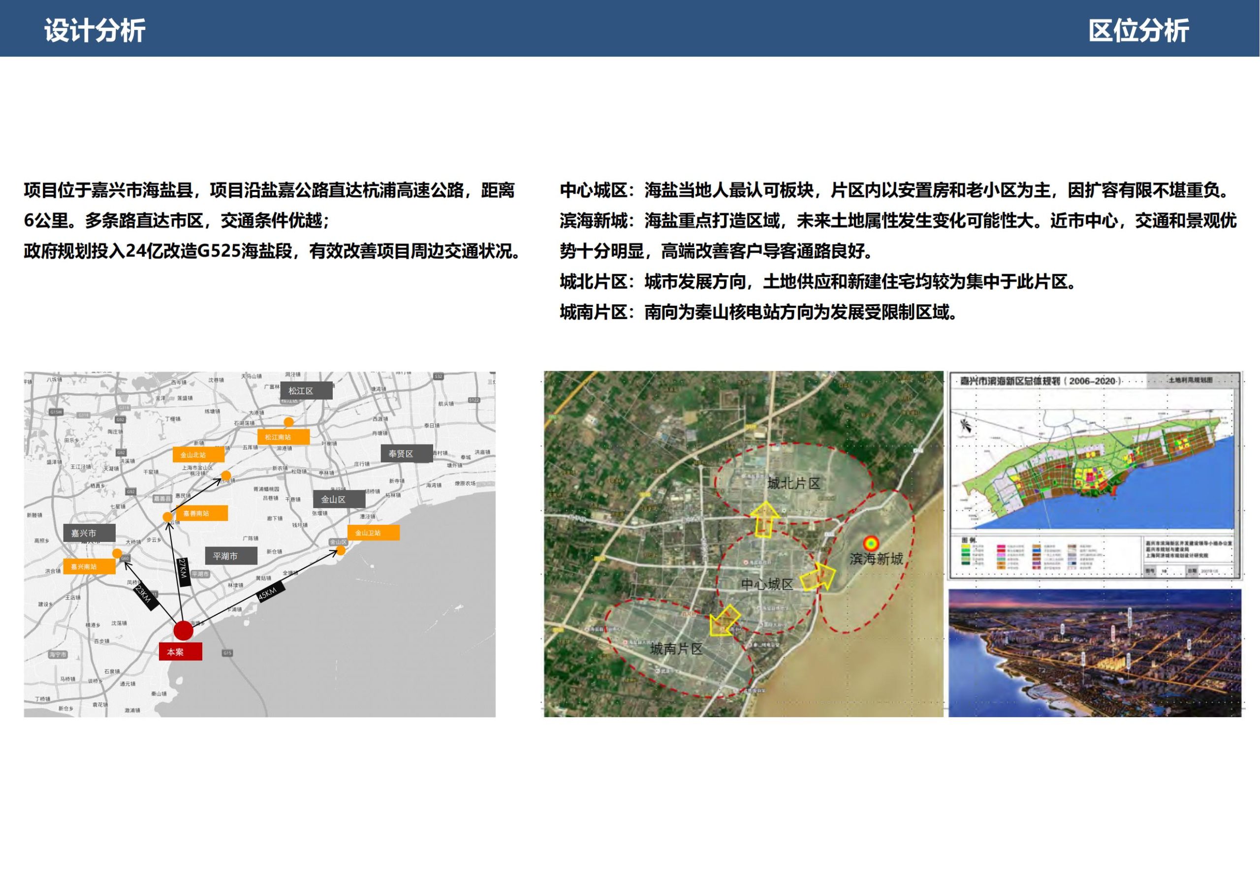Click the satellite district map image
Image resolution: width=1260 pixels, height=891 pixels.
coord(744,544)
